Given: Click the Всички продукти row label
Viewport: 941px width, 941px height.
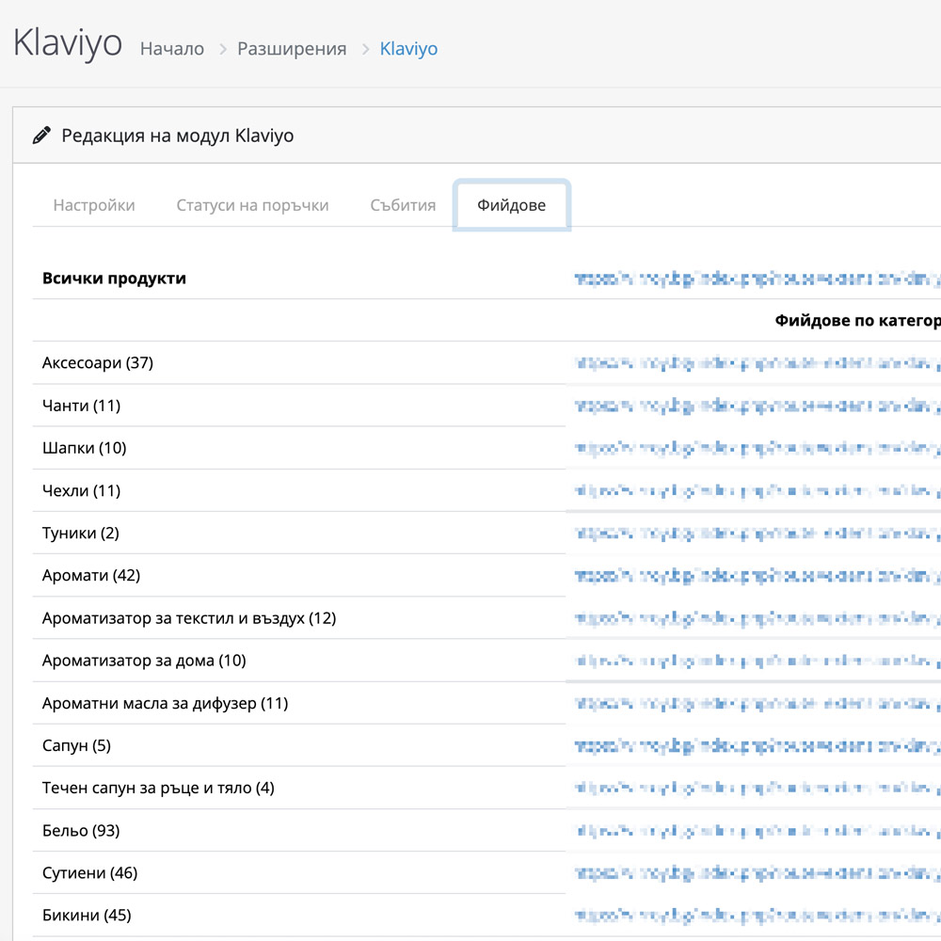Looking at the screenshot, I should (114, 279).
